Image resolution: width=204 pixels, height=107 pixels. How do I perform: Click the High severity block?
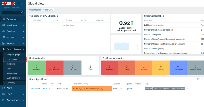point(126,68)
